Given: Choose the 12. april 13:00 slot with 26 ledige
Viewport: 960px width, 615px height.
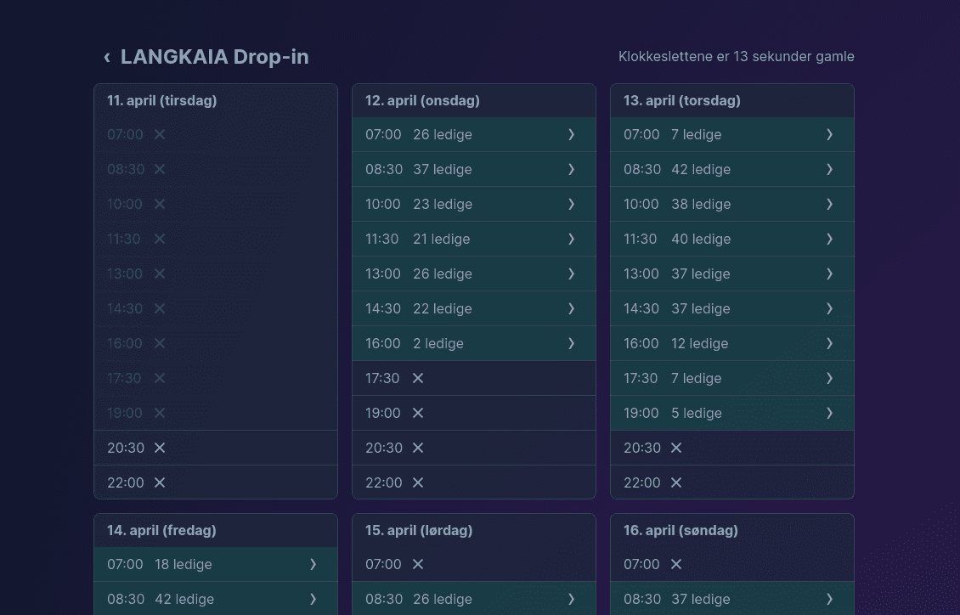Looking at the screenshot, I should tap(474, 274).
